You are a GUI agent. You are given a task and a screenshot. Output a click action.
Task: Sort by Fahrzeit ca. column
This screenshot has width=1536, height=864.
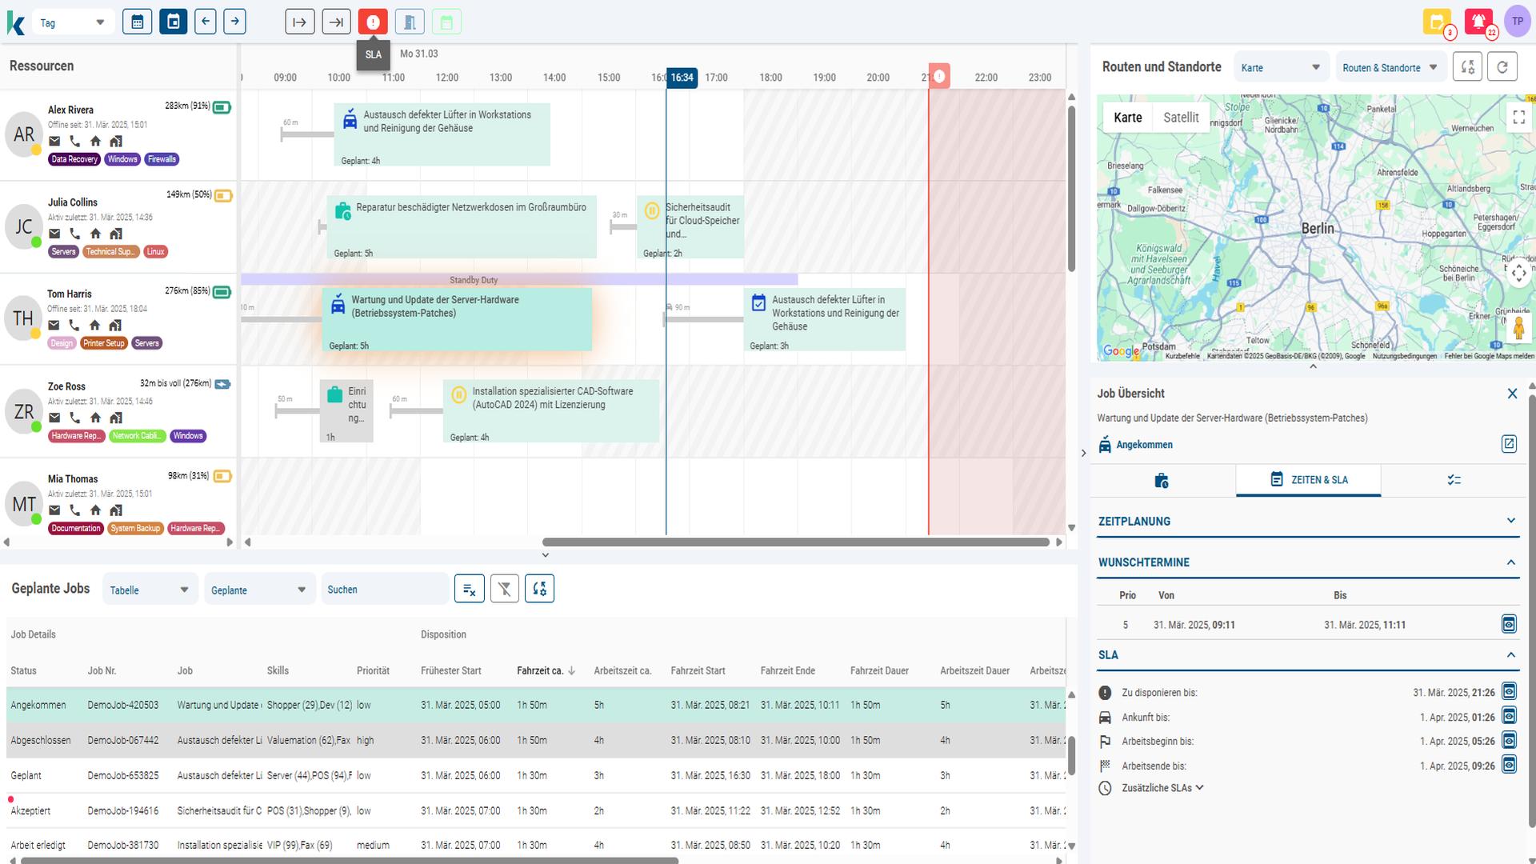click(x=546, y=671)
